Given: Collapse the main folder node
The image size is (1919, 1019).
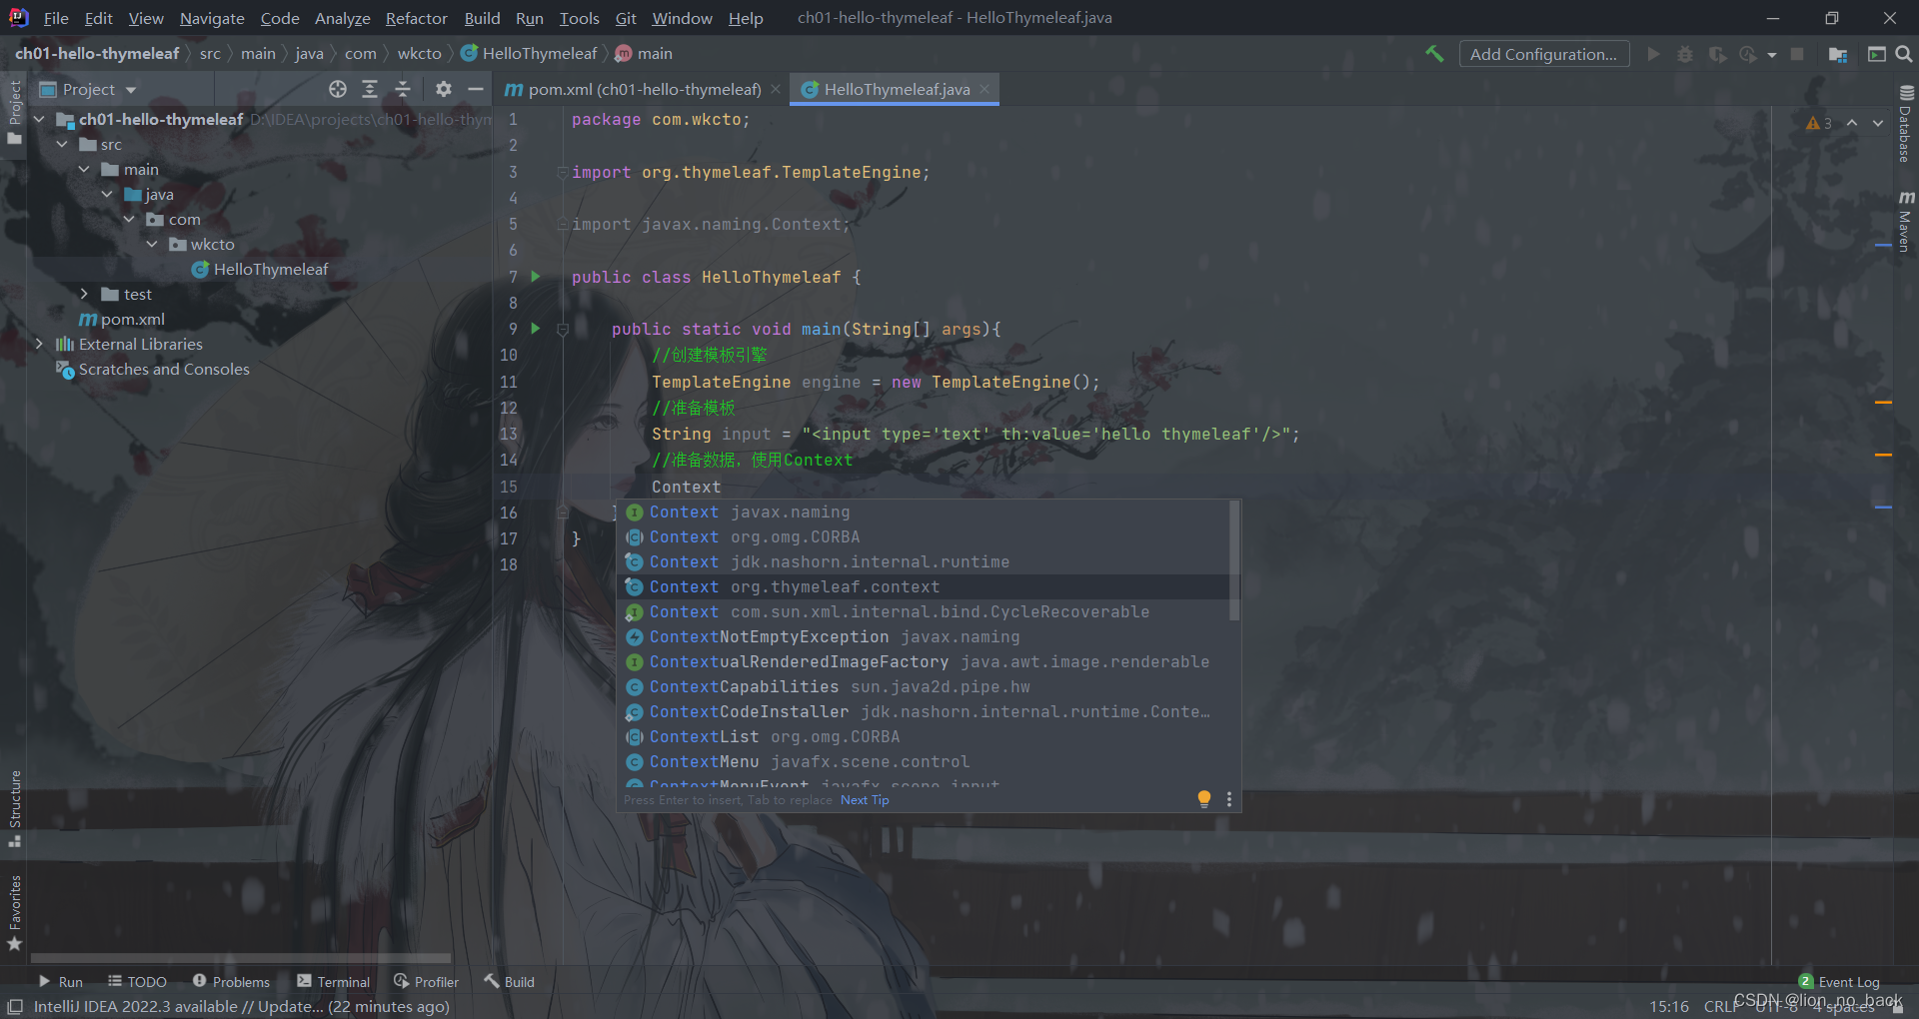Looking at the screenshot, I should click(x=84, y=169).
